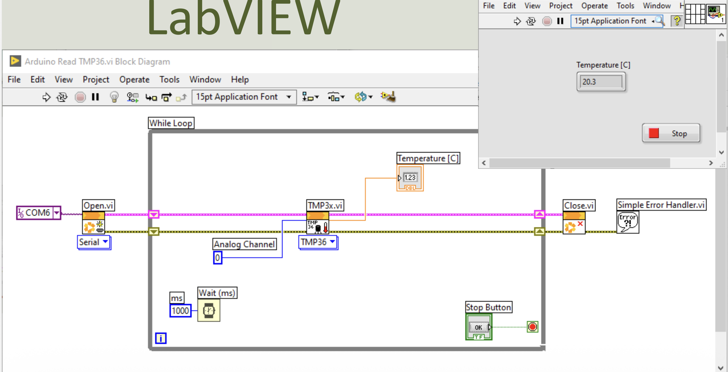Click the Step Into toolbar icon
Viewport: 728px width, 372px height.
point(151,97)
